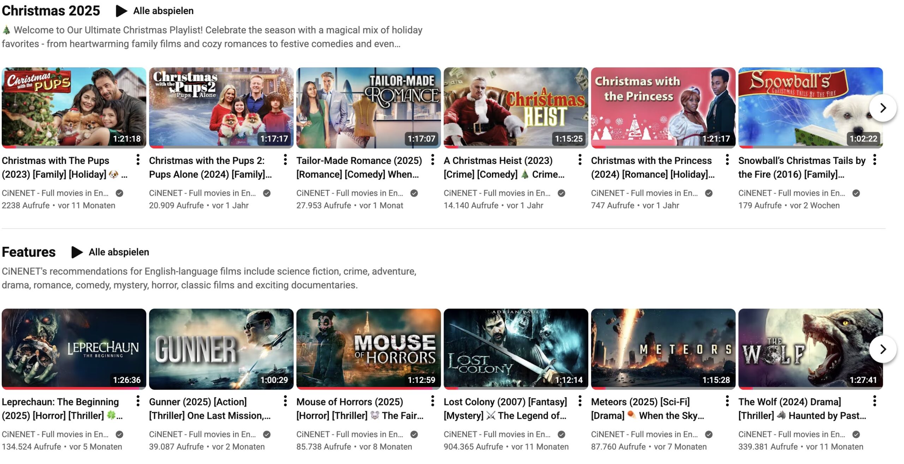Click Meteors movie thumbnail
Viewport: 904px width, 464px height.
[663, 349]
